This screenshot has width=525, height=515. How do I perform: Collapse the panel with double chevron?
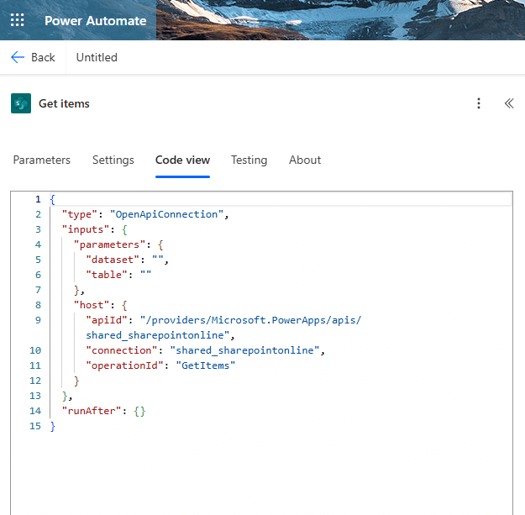[x=509, y=103]
